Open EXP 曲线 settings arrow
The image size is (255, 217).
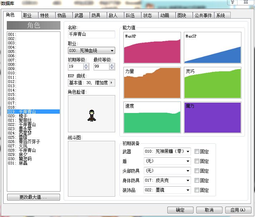(112, 83)
